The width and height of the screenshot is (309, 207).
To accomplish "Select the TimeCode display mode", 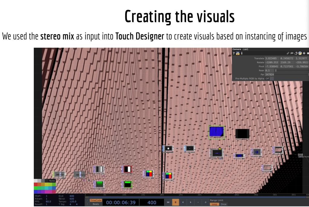I will click(96, 200).
